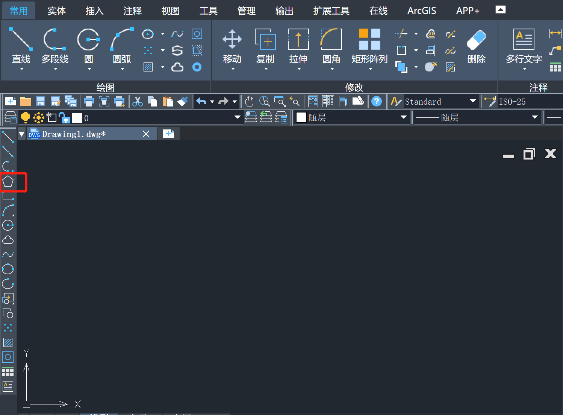
Task: Open the Layer Properties Manager icon
Action: pos(10,118)
